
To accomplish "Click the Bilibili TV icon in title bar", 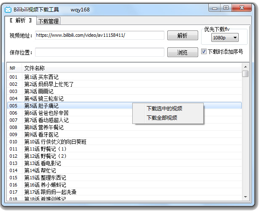I will point(8,10).
